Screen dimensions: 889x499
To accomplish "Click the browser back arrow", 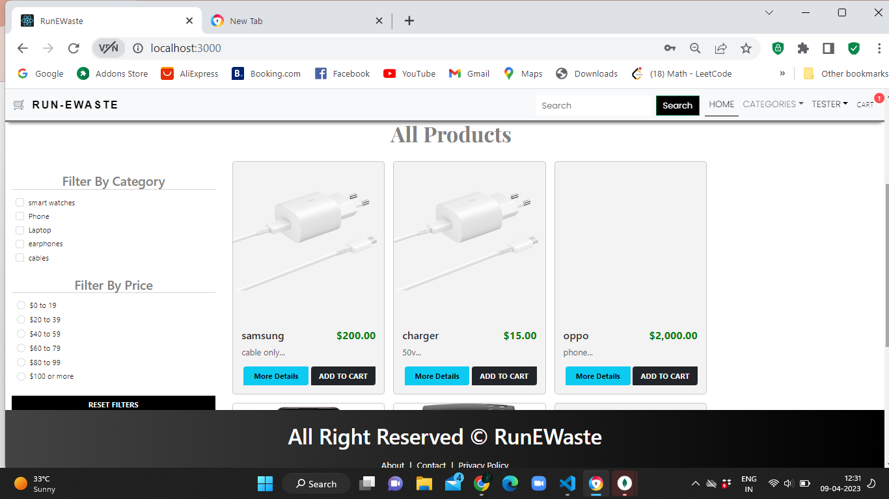I will [23, 48].
